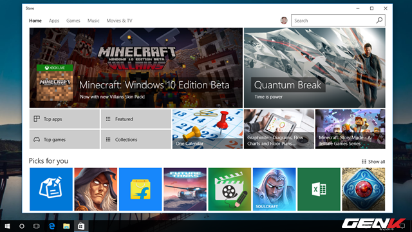Screen dimensions: 412x232
Task: Open Cortana circle on the taskbar
Action: click(22, 226)
